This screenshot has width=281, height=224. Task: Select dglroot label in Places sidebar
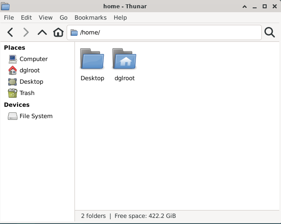click(30, 71)
